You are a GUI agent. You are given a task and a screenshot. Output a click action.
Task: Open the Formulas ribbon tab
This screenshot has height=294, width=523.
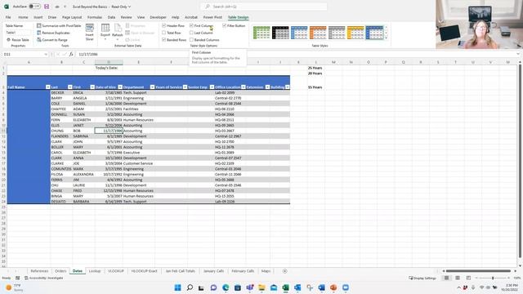(x=95, y=17)
